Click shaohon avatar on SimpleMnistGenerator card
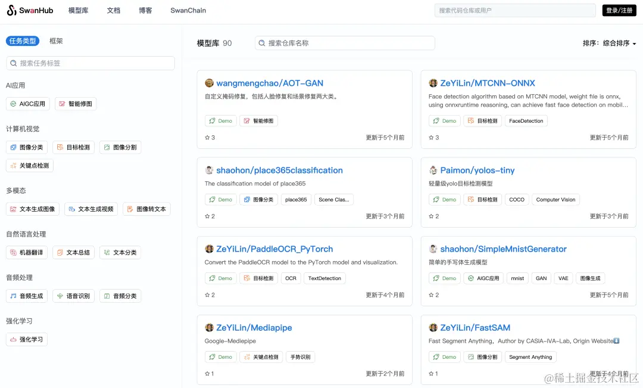This screenshot has width=643, height=388. point(433,249)
